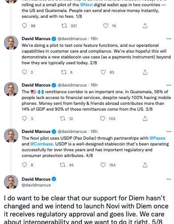The width and height of the screenshot is (174, 224).
Task: Share the 4/8 Pax Dollar tweet
Action: 145,165
